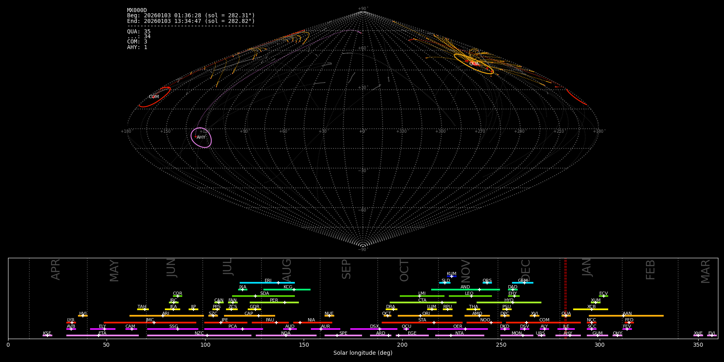Click the AND green activity bar
This screenshot has height=362, width=724.
coord(465,290)
